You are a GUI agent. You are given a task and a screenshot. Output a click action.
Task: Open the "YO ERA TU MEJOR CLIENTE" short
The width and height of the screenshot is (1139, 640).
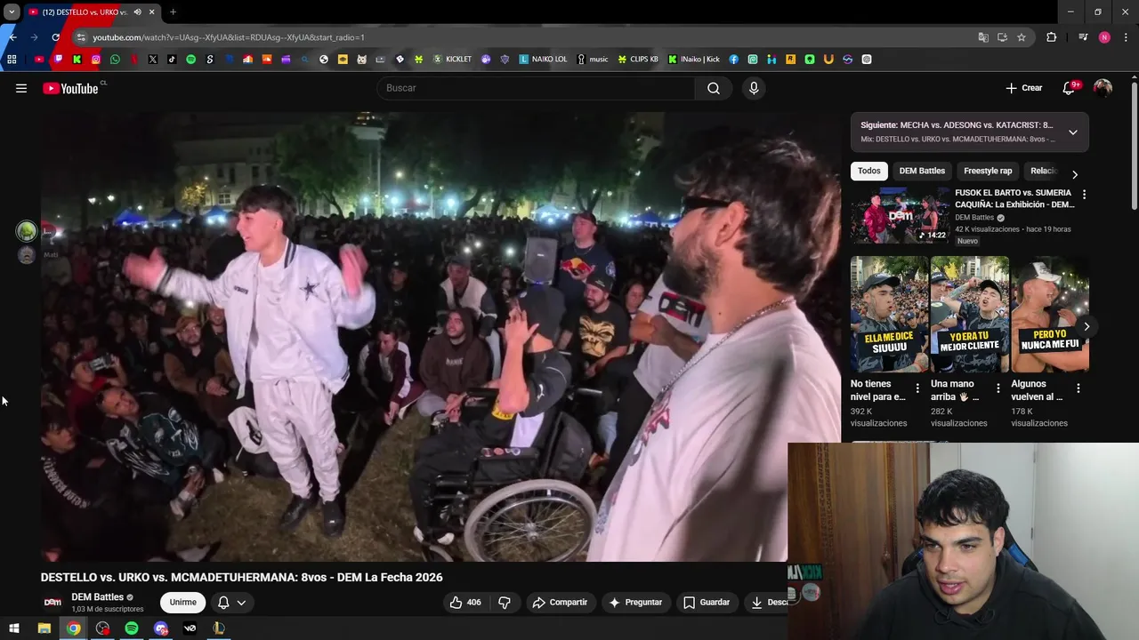tap(969, 315)
